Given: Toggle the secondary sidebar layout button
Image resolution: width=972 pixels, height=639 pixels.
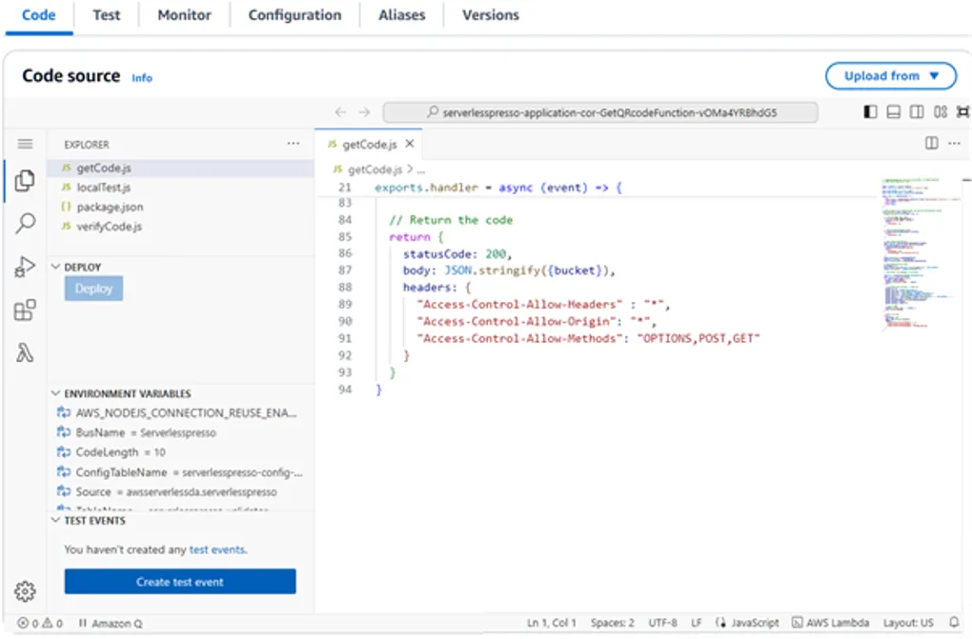Looking at the screenshot, I should (917, 112).
